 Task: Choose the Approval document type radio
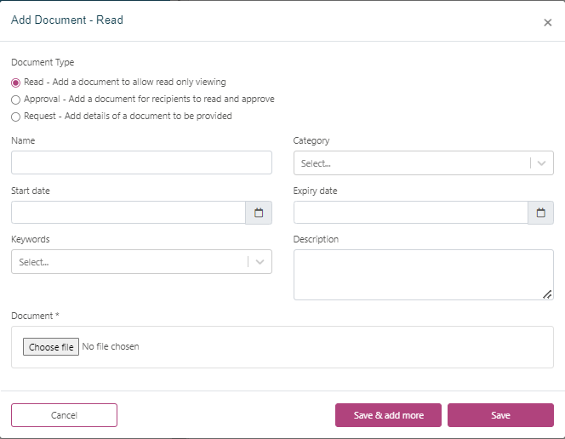[16, 100]
